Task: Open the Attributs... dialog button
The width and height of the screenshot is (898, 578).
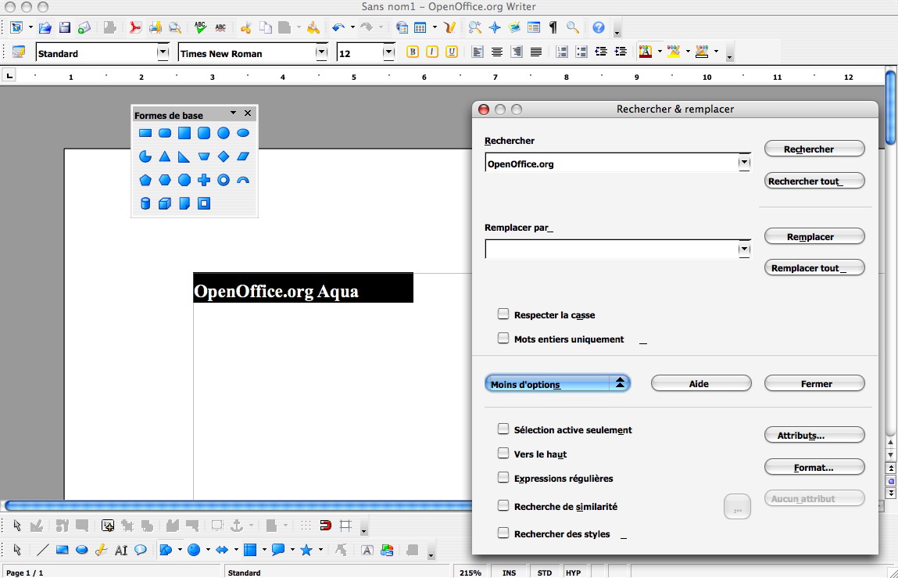Action: click(814, 435)
